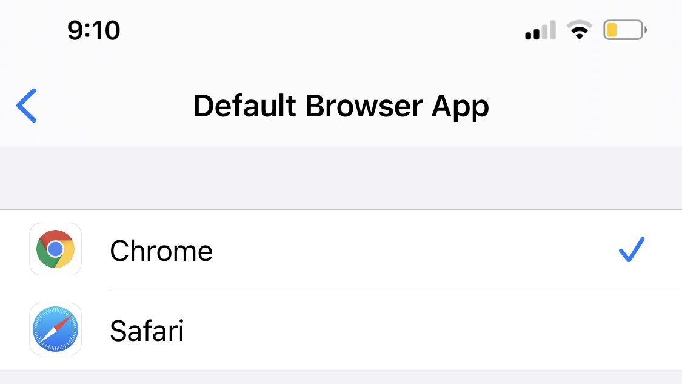Tap divider line between Chrome and Safari

click(394, 289)
